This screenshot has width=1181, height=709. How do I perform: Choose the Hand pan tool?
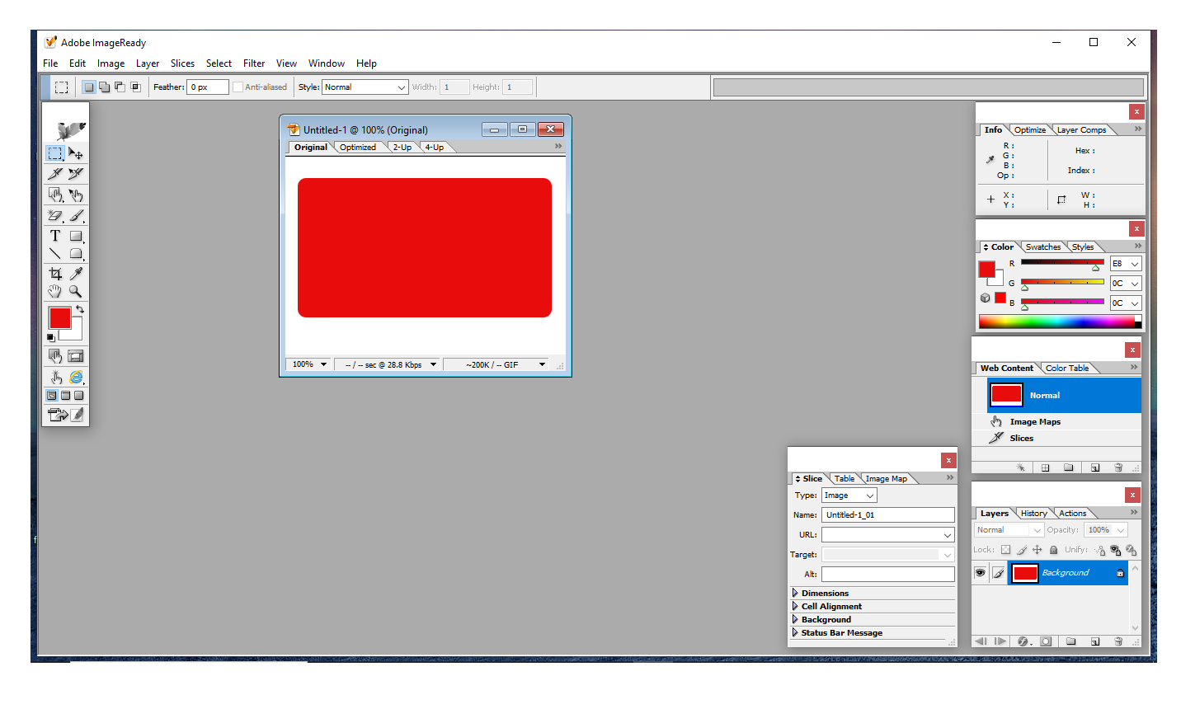click(55, 291)
